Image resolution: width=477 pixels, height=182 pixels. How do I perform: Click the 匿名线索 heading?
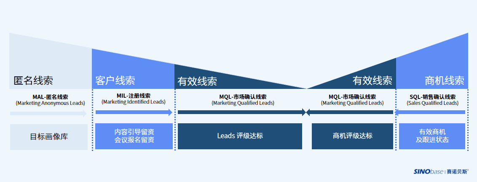33,80
